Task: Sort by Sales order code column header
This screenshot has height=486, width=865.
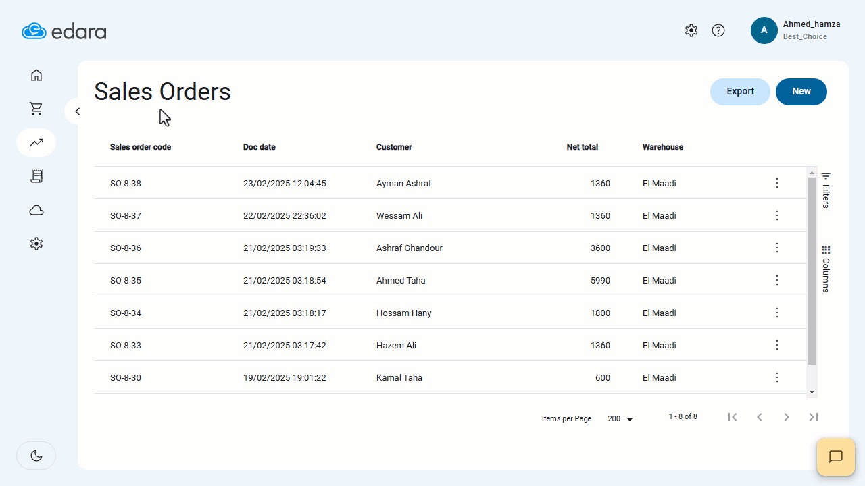Action: [x=141, y=147]
